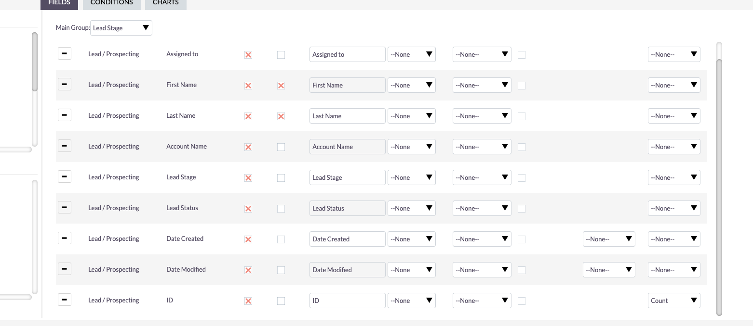The image size is (753, 326).
Task: Enable Link checkbox for Assigned to
Action: [281, 55]
